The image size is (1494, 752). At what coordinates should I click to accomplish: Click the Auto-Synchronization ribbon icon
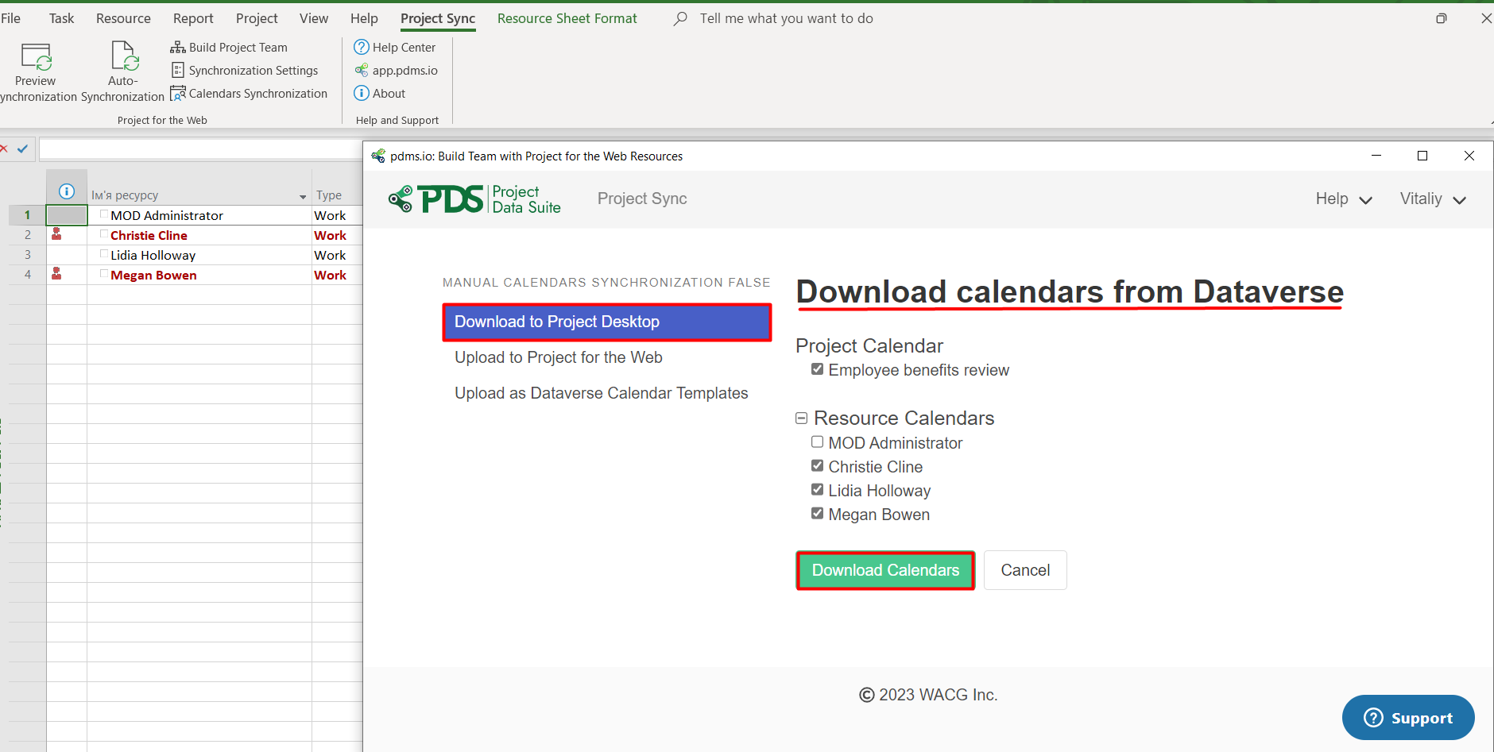click(x=122, y=67)
